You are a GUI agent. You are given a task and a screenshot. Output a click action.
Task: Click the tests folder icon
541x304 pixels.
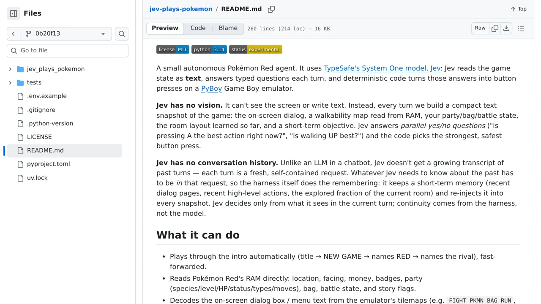(x=20, y=82)
